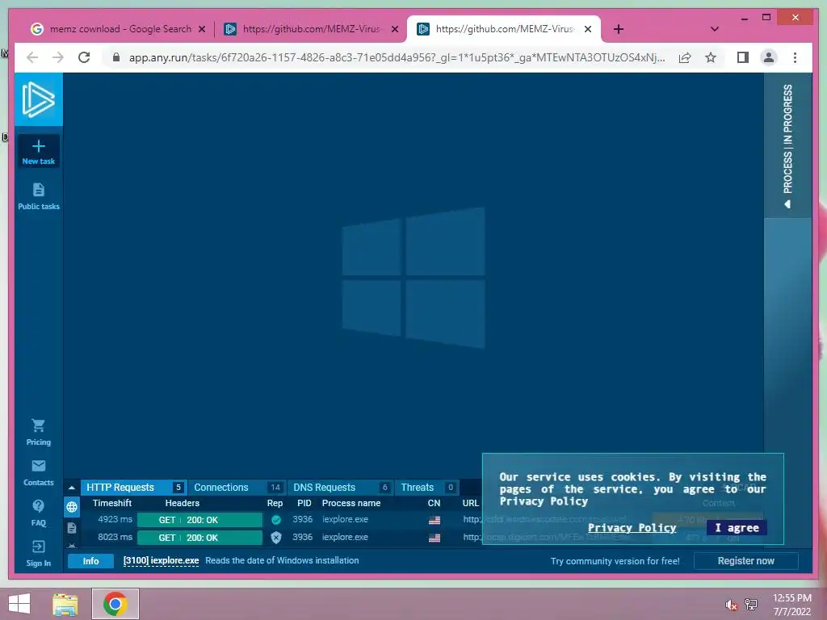This screenshot has width=827, height=620.
Task: Click iexplore.exe in the 4923 ms row
Action: click(345, 519)
